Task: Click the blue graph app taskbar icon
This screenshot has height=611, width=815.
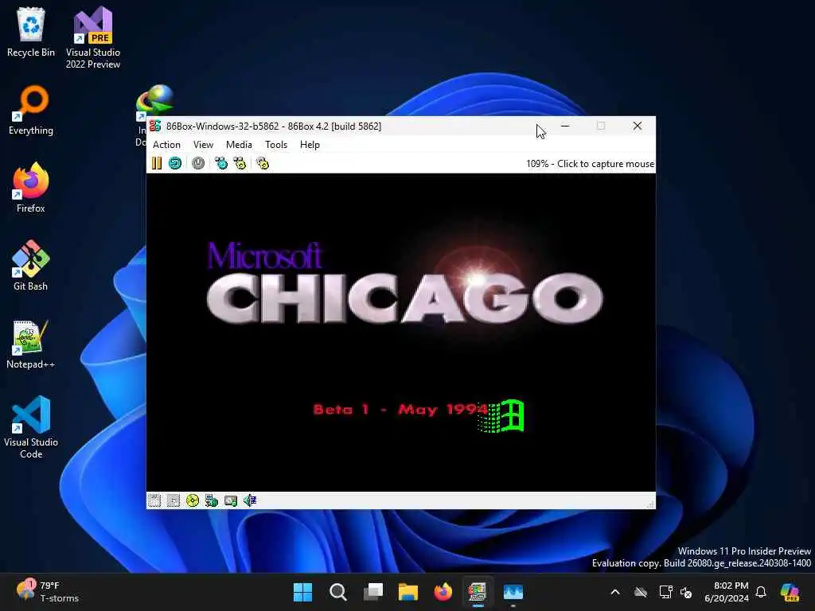Action: [513, 592]
